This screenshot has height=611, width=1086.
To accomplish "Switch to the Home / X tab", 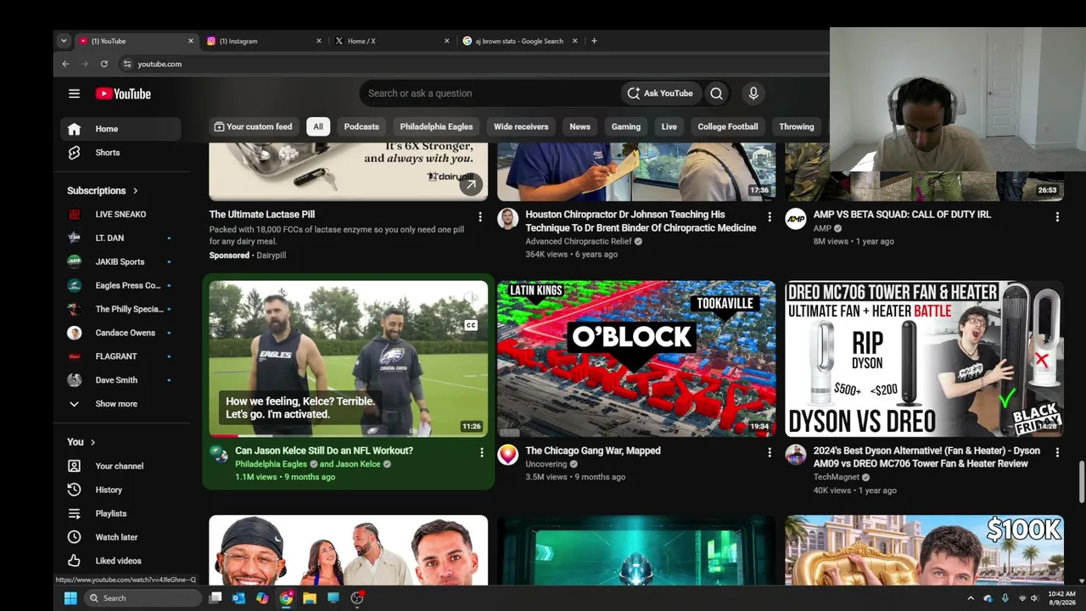I will pyautogui.click(x=392, y=41).
